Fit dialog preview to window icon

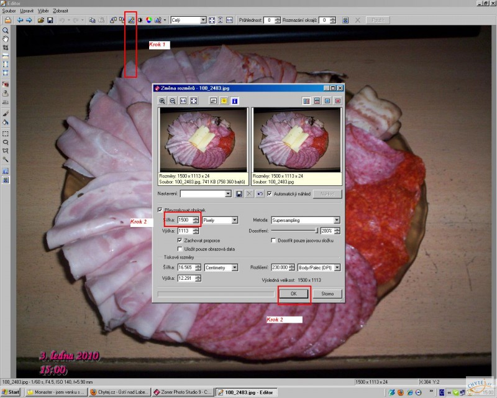[x=194, y=101]
